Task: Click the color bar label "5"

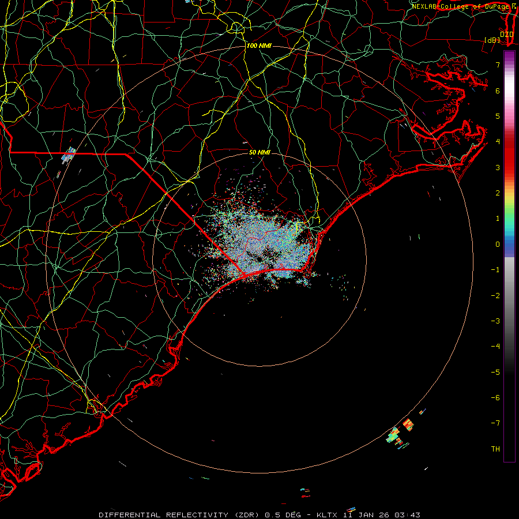Action: click(498, 116)
